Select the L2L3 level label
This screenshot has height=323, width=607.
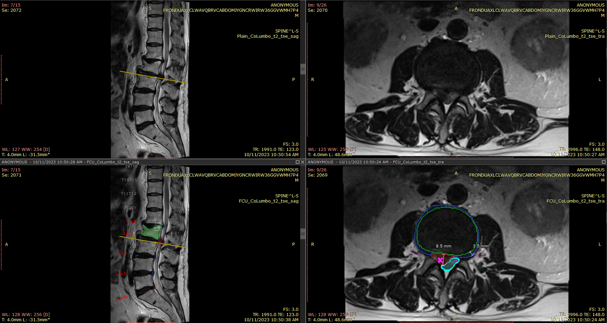tap(128, 234)
